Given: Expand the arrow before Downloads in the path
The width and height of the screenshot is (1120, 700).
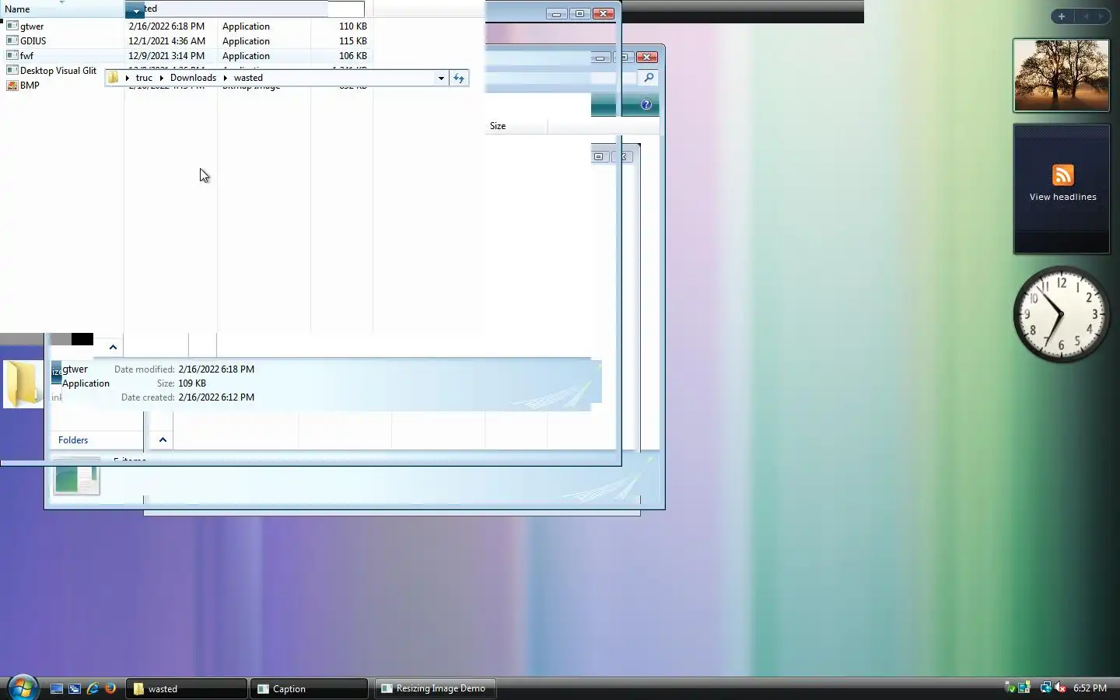Looking at the screenshot, I should tap(162, 78).
